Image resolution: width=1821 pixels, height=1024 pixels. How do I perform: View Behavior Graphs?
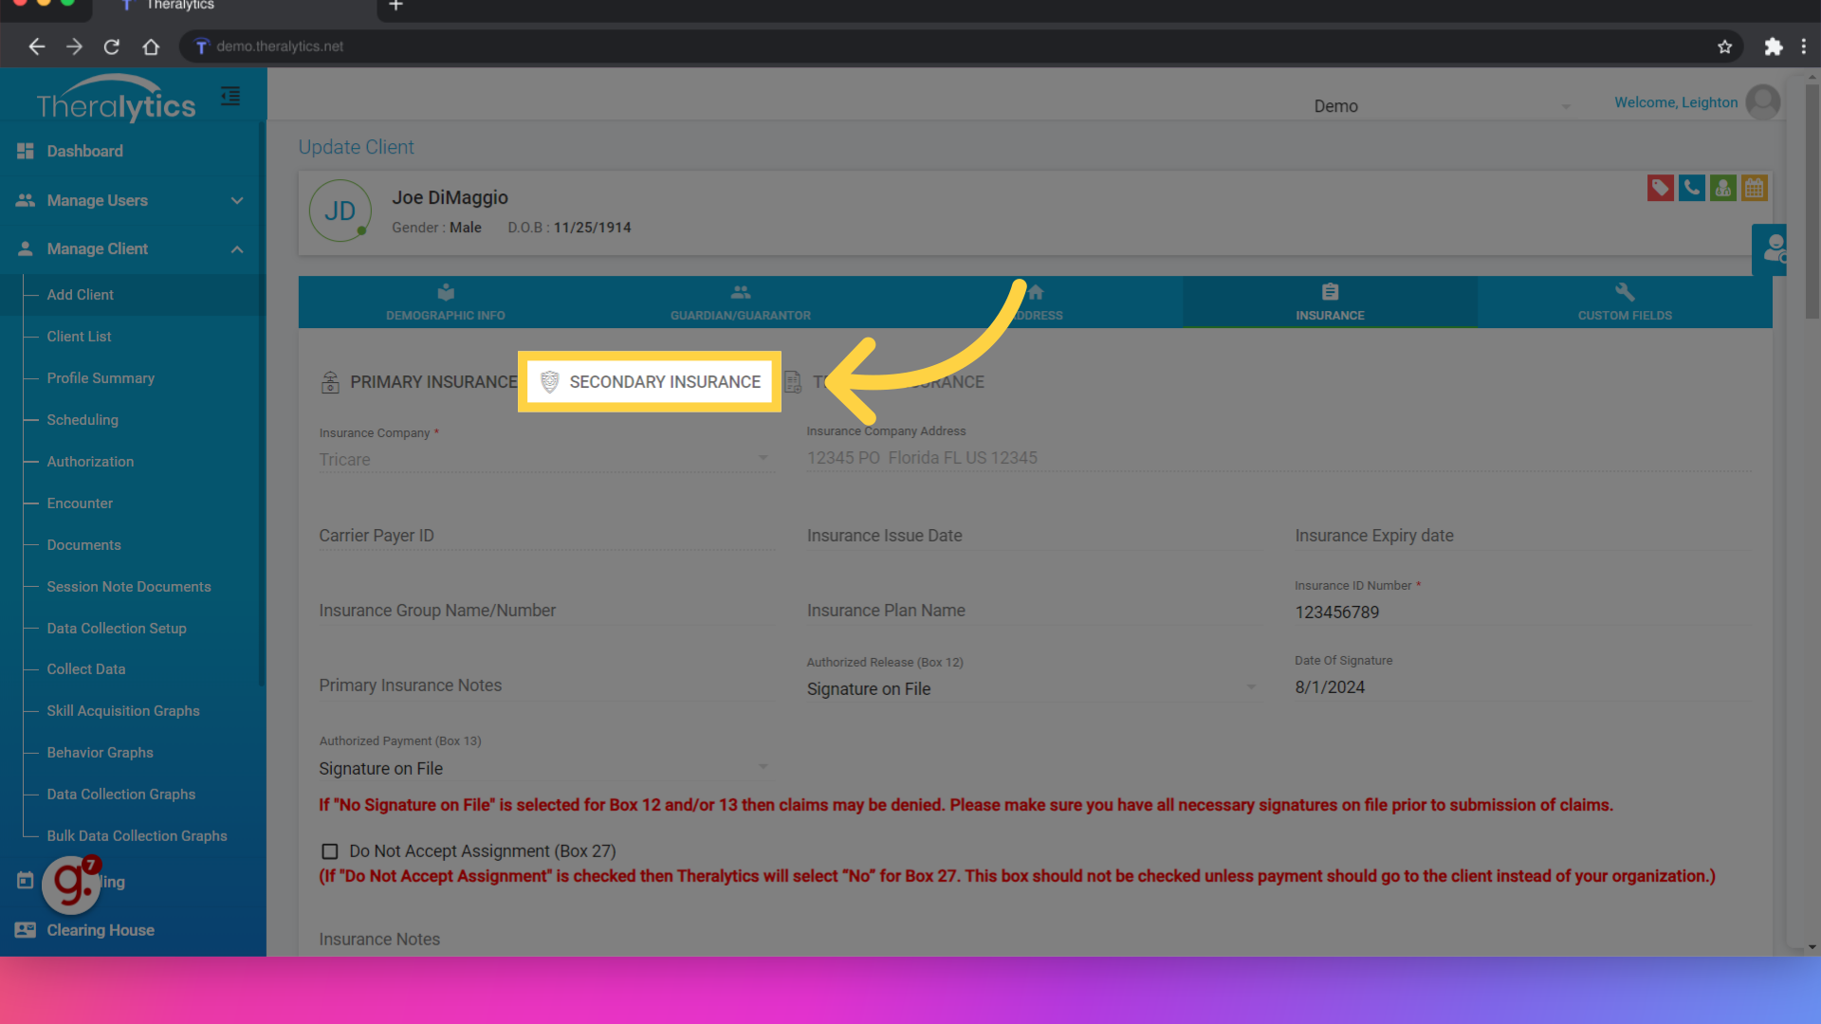[100, 753]
